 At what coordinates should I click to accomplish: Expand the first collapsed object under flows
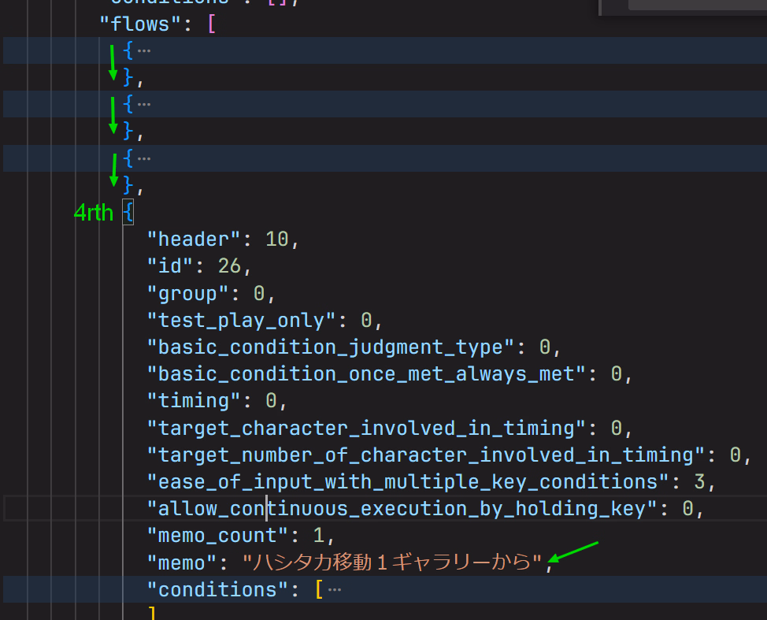coord(143,50)
